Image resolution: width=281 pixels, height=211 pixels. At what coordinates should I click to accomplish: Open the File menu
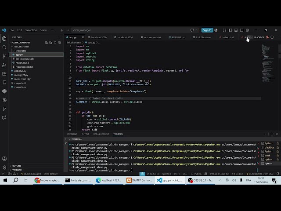click(11, 30)
